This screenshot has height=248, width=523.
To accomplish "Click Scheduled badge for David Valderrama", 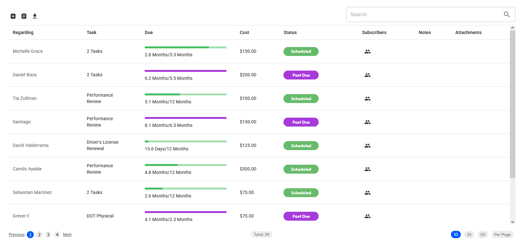I will [301, 146].
